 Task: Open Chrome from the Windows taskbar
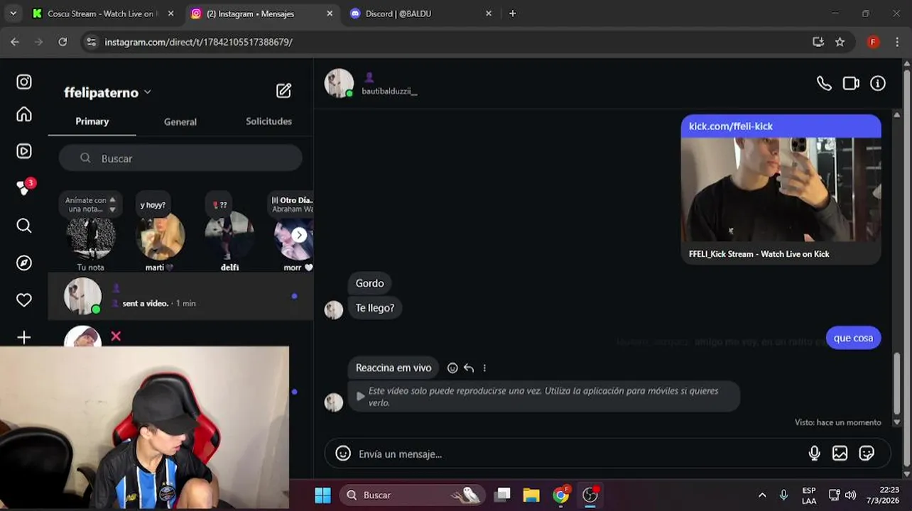[561, 495]
